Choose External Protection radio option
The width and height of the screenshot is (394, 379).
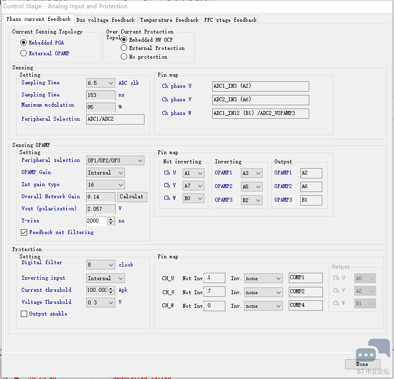tap(124, 48)
